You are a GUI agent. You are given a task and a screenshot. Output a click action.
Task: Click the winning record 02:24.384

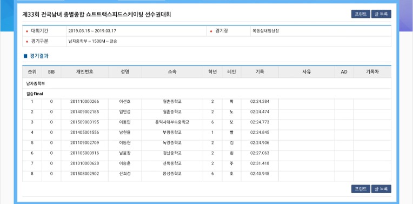(x=259, y=102)
